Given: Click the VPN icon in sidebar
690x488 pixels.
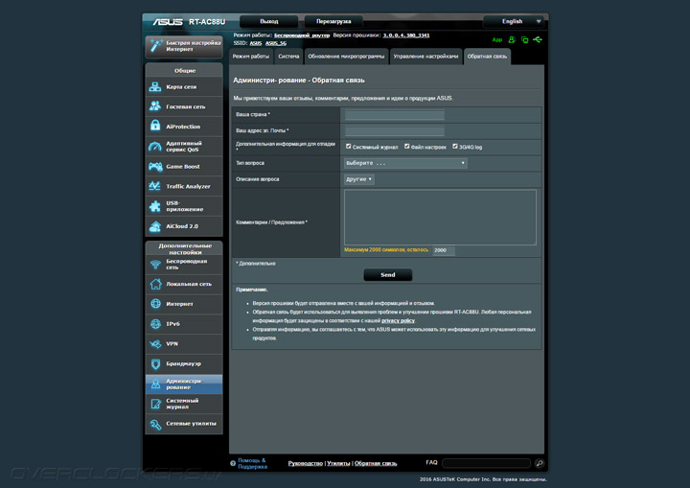Looking at the screenshot, I should pyautogui.click(x=155, y=343).
